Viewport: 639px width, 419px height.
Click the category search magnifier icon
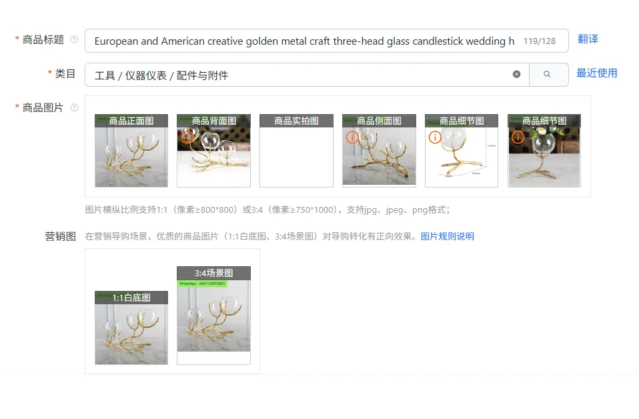click(548, 74)
